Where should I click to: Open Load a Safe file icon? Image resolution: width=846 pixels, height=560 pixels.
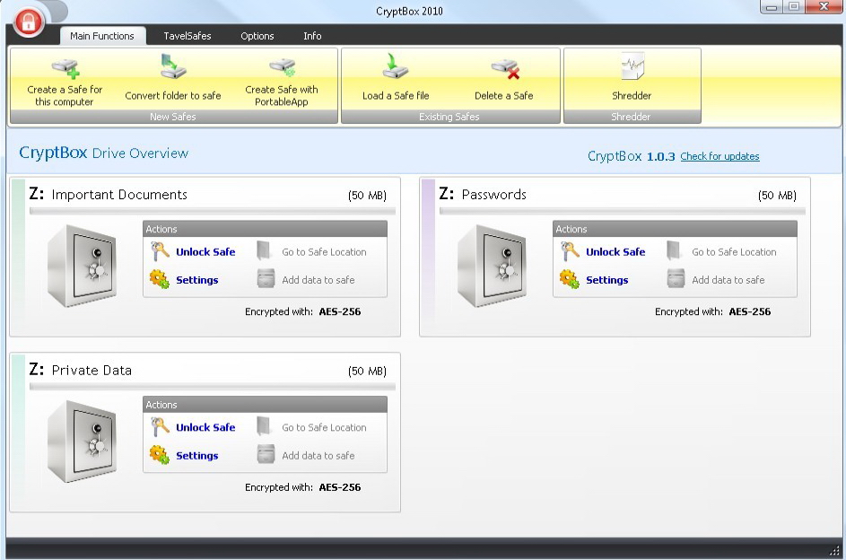pos(395,68)
